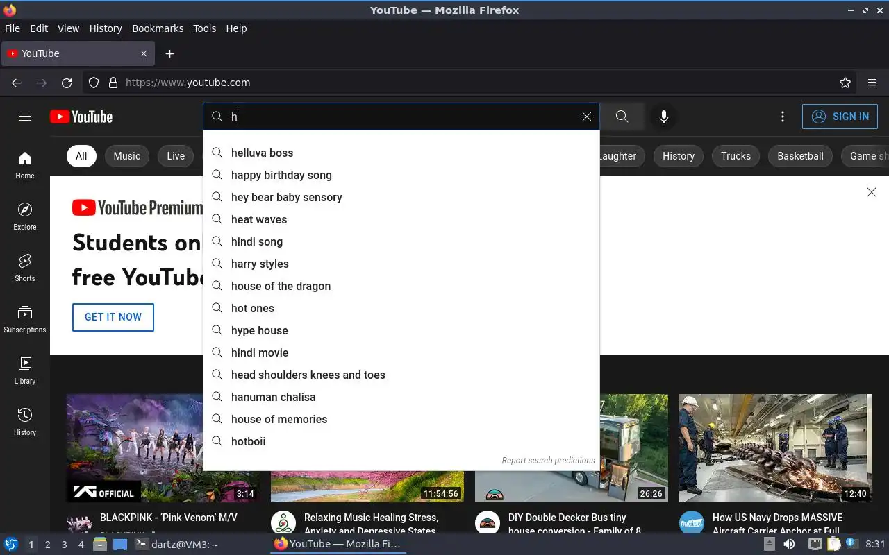889x555 pixels.
Task: Open the terminal dartz@VM3 taskbar item
Action: pyautogui.click(x=177, y=544)
